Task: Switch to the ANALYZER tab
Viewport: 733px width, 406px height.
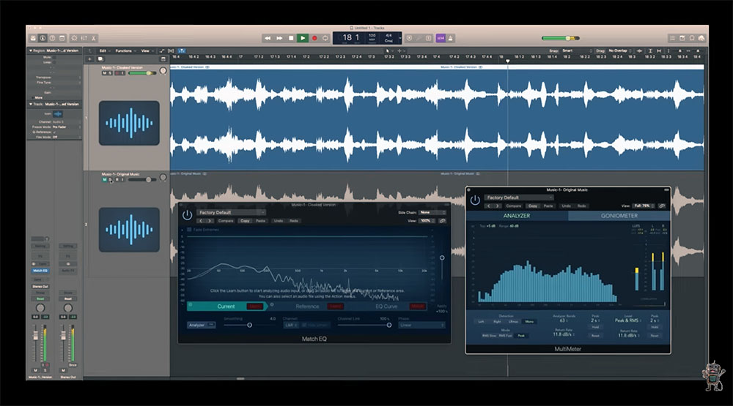Action: (x=517, y=216)
